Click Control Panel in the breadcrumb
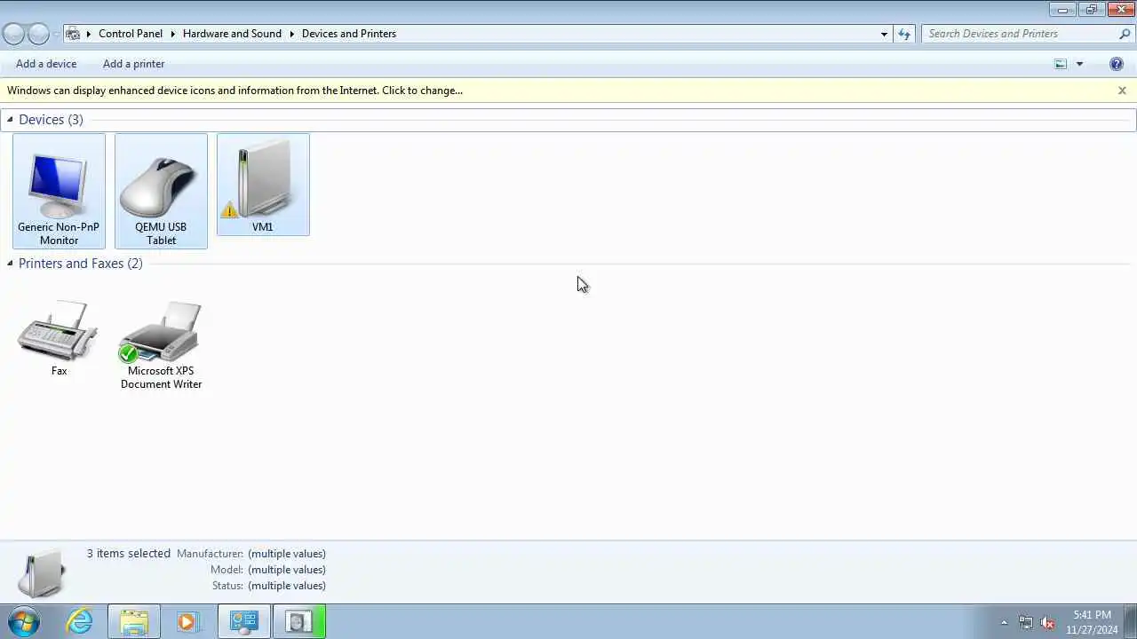Screen dimensions: 1137x639 tap(131, 34)
